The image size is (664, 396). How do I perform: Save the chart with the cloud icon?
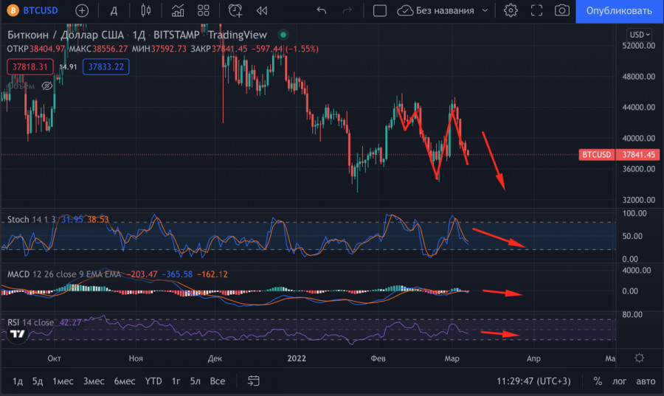tap(405, 10)
